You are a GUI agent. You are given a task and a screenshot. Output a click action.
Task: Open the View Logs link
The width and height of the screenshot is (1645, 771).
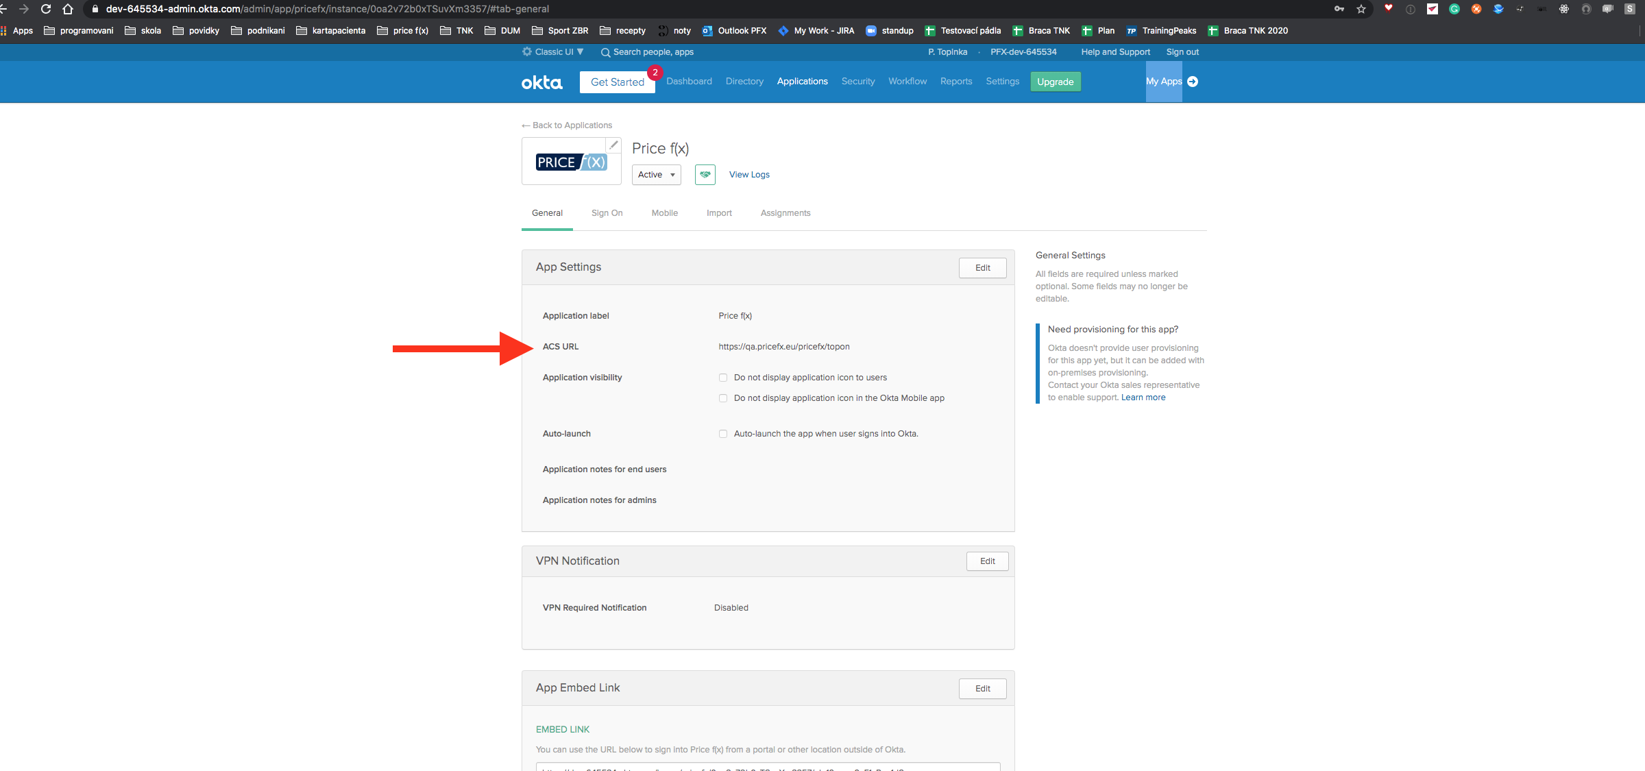pyautogui.click(x=749, y=175)
